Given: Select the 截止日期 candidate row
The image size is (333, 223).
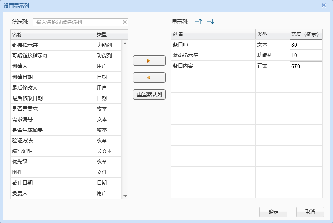Looking at the screenshot, I should (53, 183).
